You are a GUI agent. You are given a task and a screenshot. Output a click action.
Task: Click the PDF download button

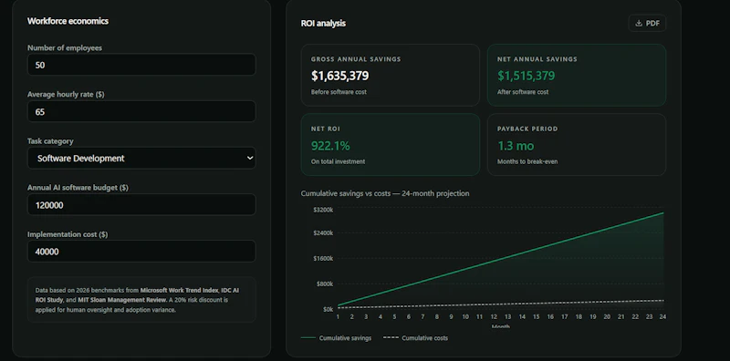point(647,24)
